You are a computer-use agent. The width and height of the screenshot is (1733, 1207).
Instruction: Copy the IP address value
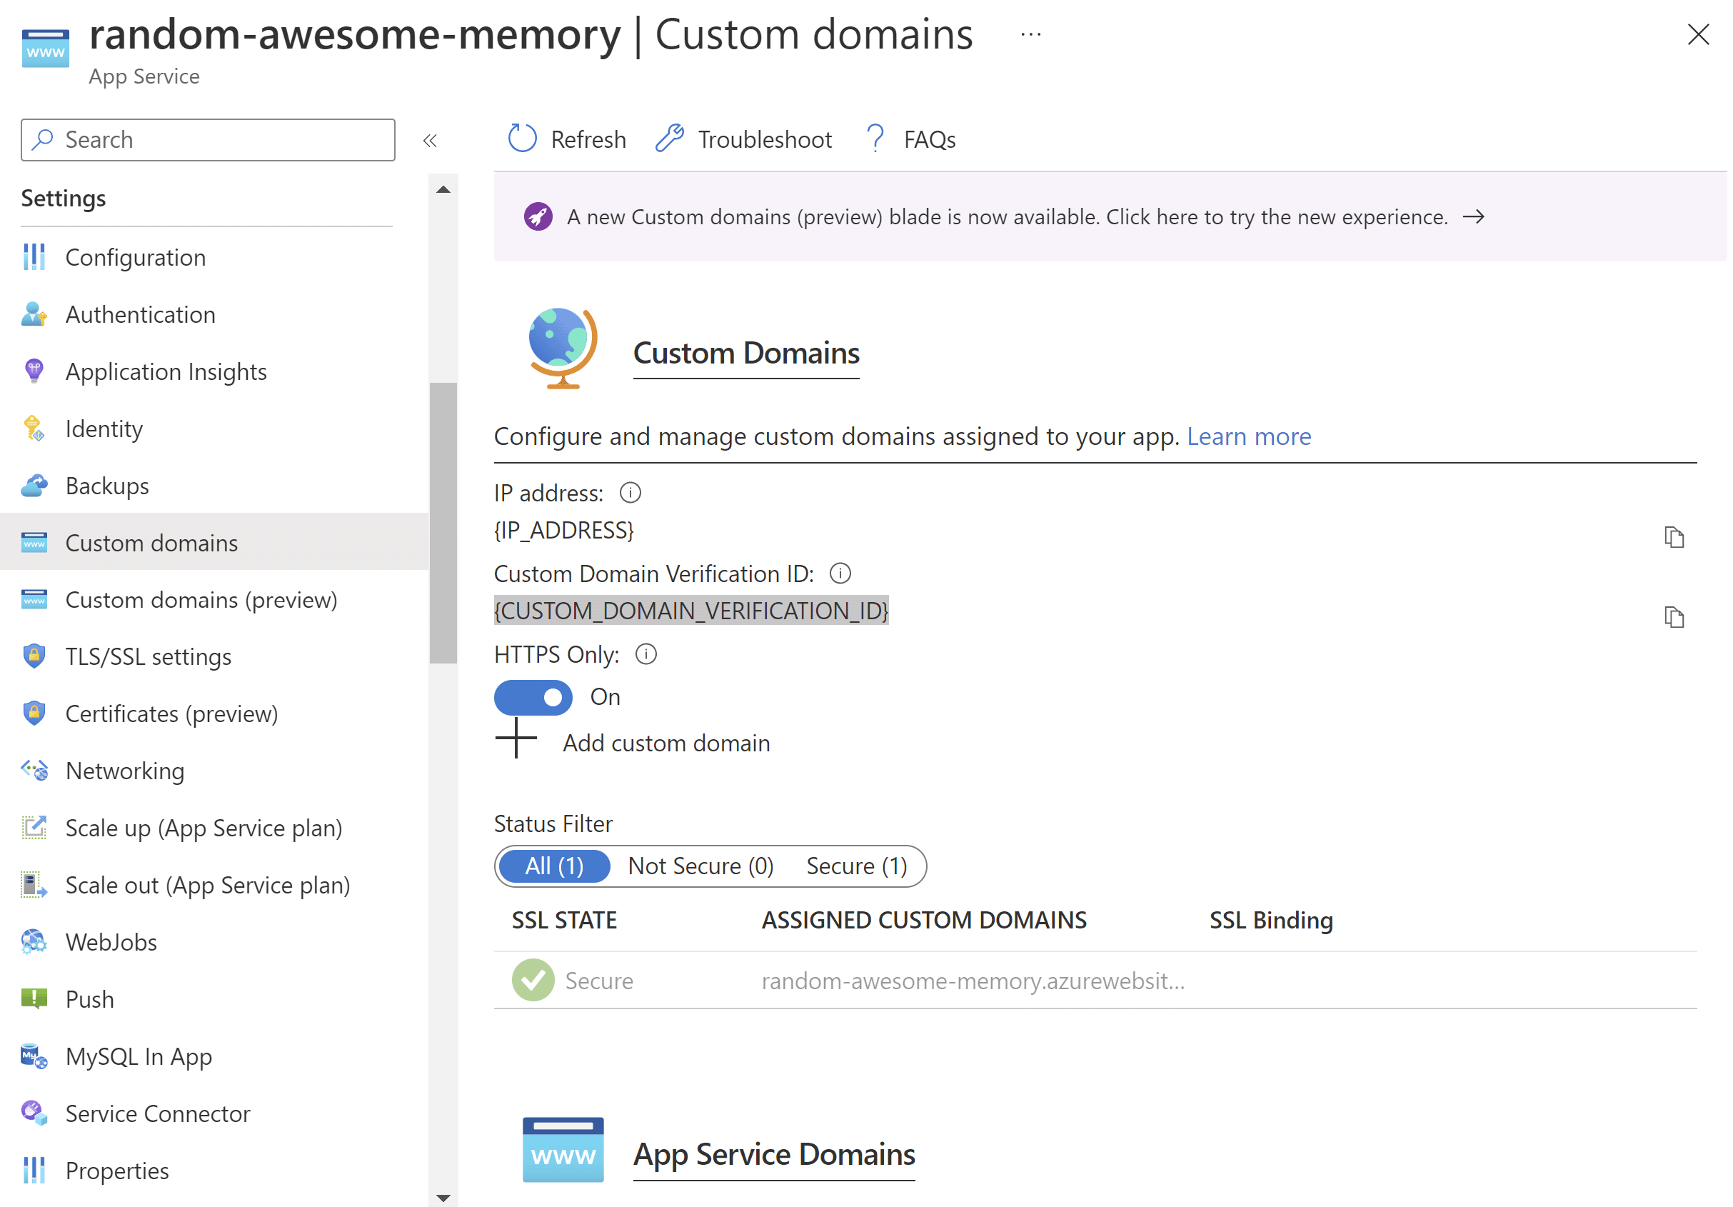pos(1675,536)
